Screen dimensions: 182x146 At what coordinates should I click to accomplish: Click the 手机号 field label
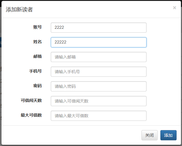tap(35, 71)
